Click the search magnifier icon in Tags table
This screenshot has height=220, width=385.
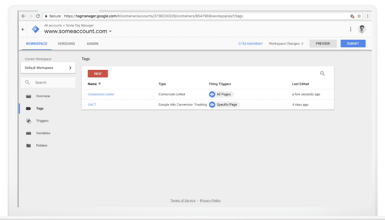[x=322, y=73]
